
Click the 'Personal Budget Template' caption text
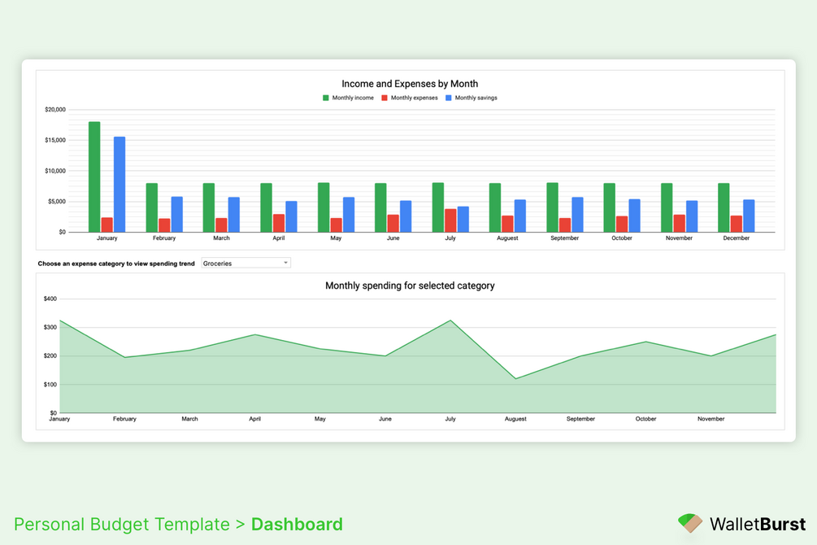coord(122,525)
